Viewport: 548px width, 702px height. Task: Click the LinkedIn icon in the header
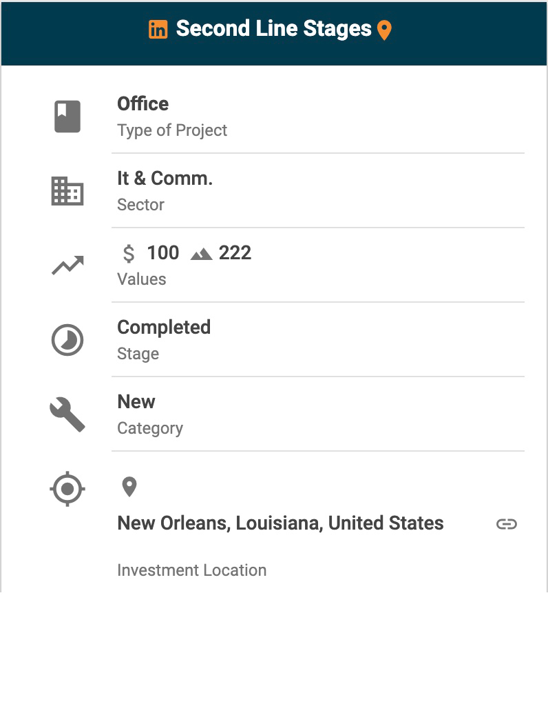tap(158, 30)
